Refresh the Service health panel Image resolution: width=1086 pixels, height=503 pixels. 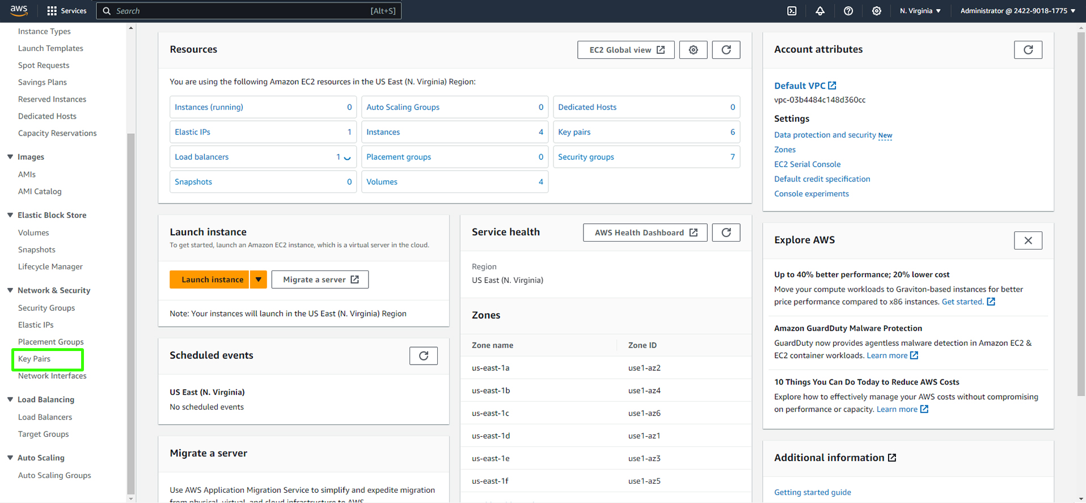click(726, 233)
